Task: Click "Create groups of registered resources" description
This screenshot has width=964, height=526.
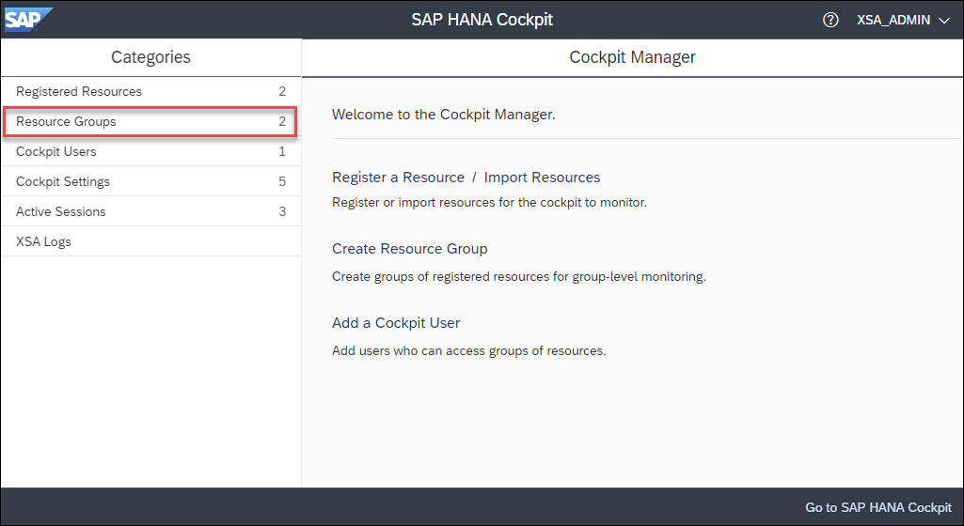Action: [519, 277]
